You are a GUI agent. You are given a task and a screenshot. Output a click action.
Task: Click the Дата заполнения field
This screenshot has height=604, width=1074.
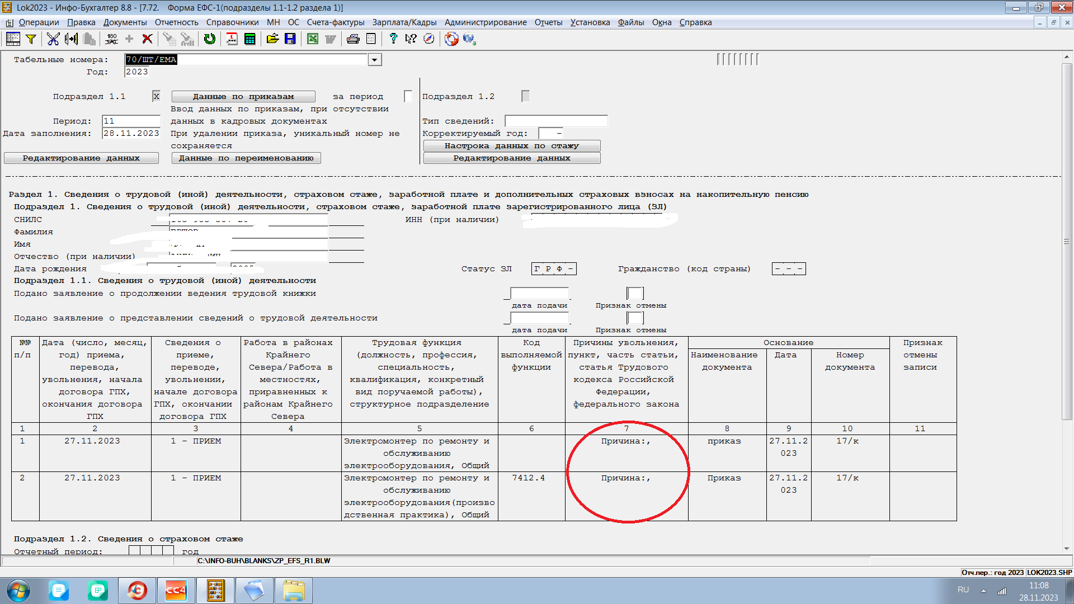pyautogui.click(x=131, y=133)
